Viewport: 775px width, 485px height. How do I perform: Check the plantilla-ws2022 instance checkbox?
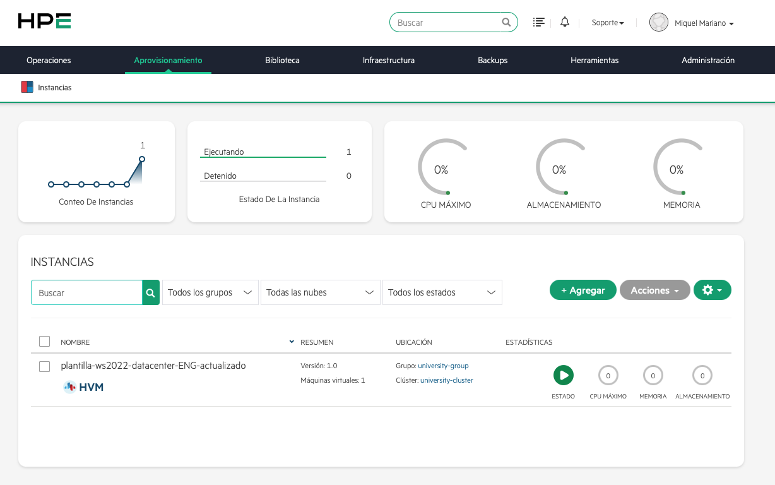click(44, 366)
